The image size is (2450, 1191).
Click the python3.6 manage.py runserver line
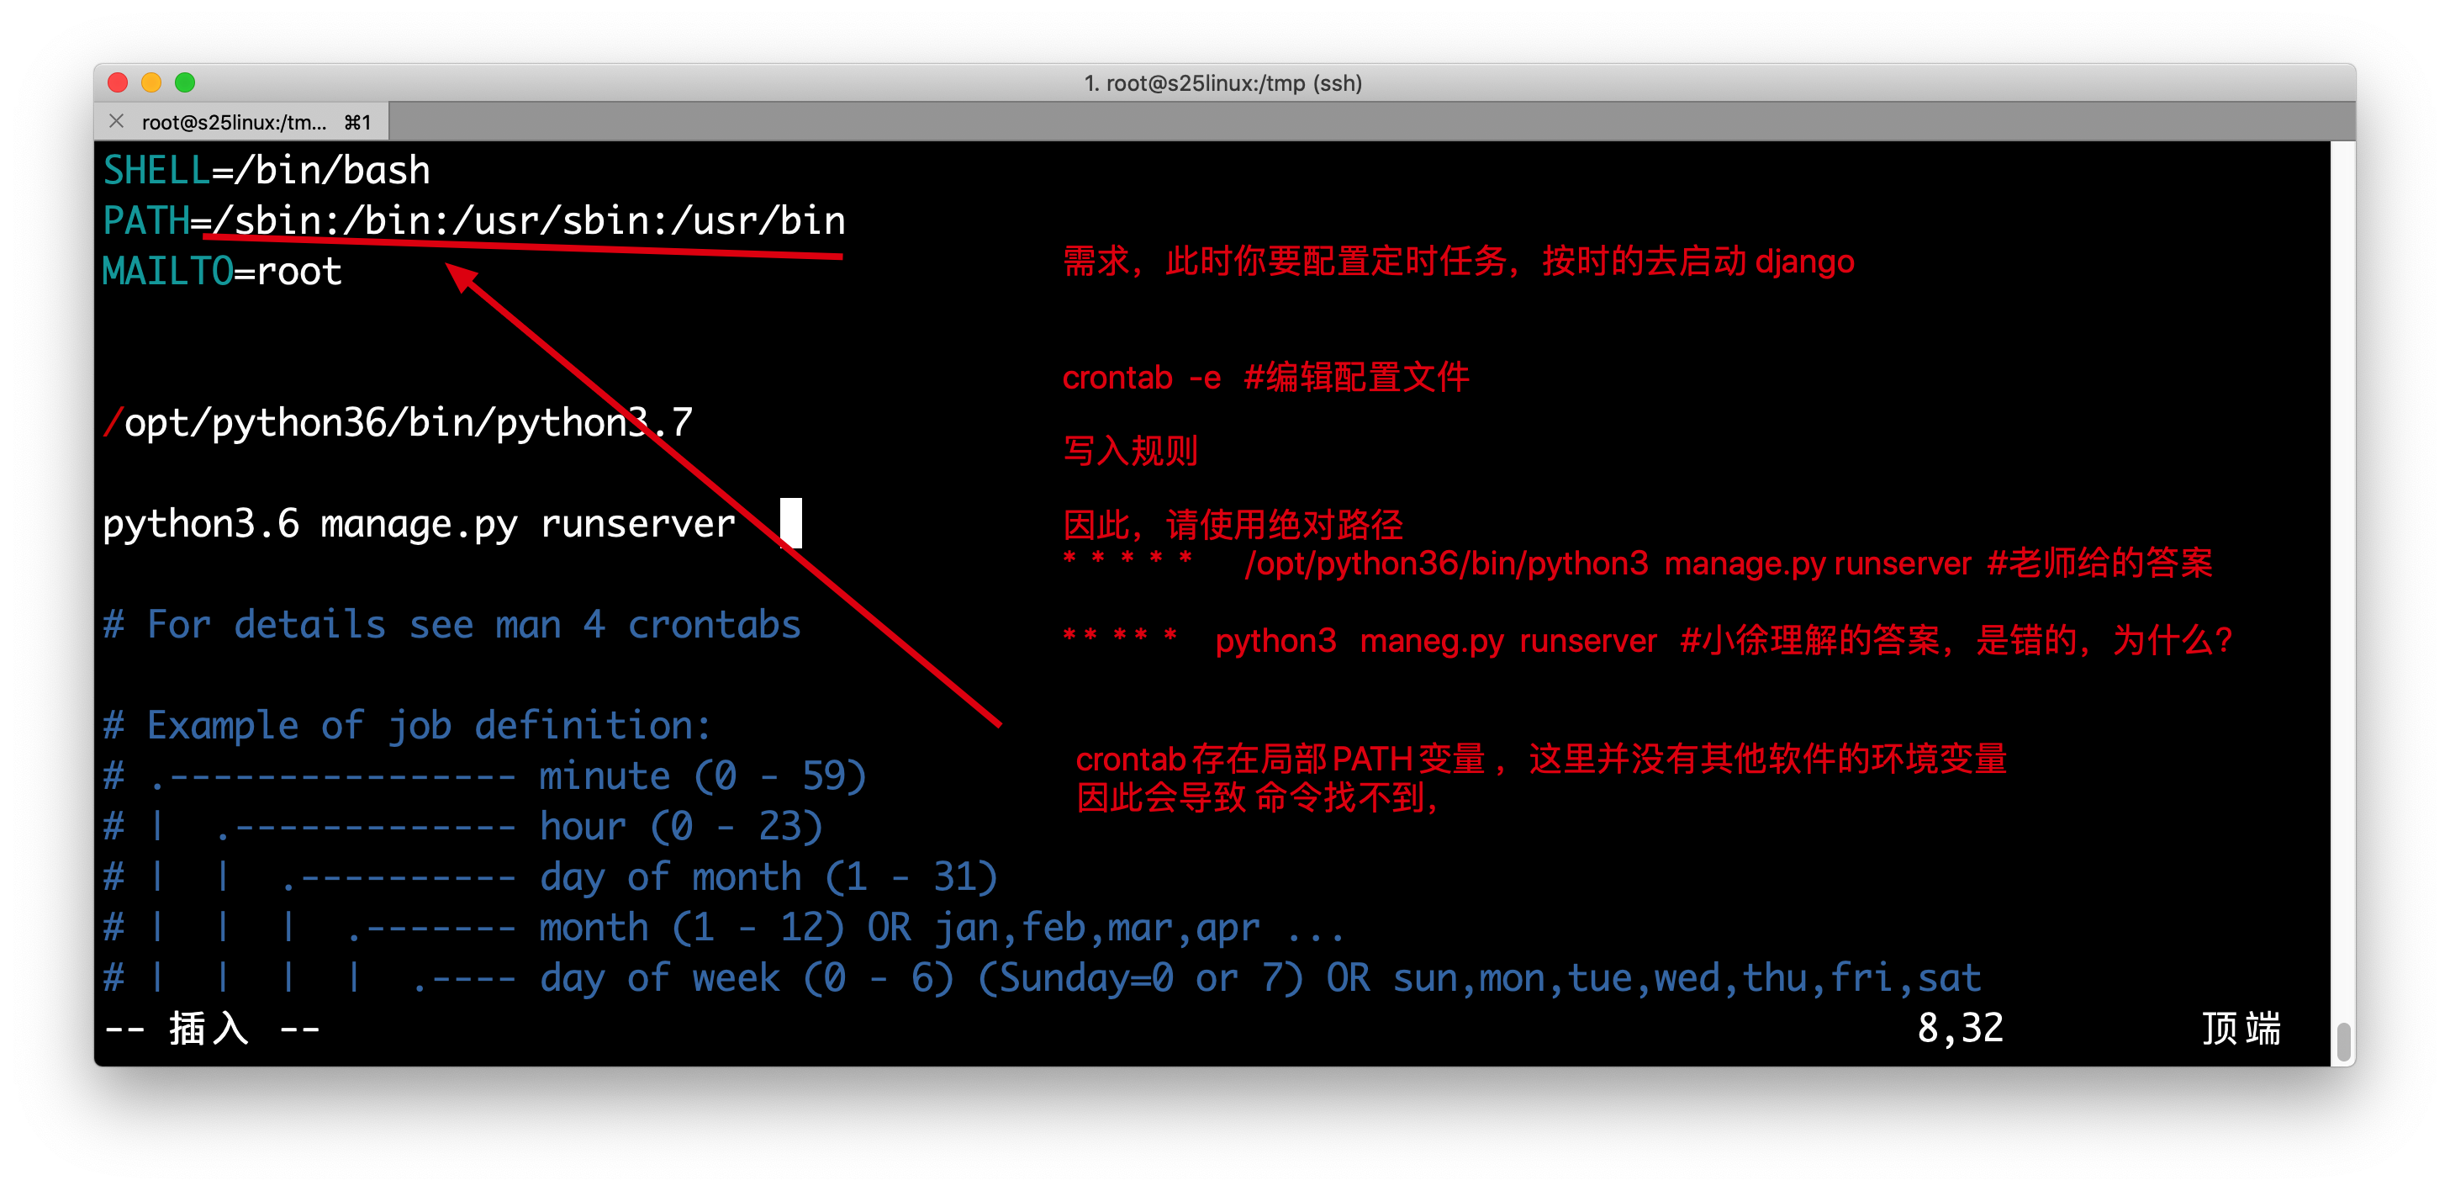[419, 524]
